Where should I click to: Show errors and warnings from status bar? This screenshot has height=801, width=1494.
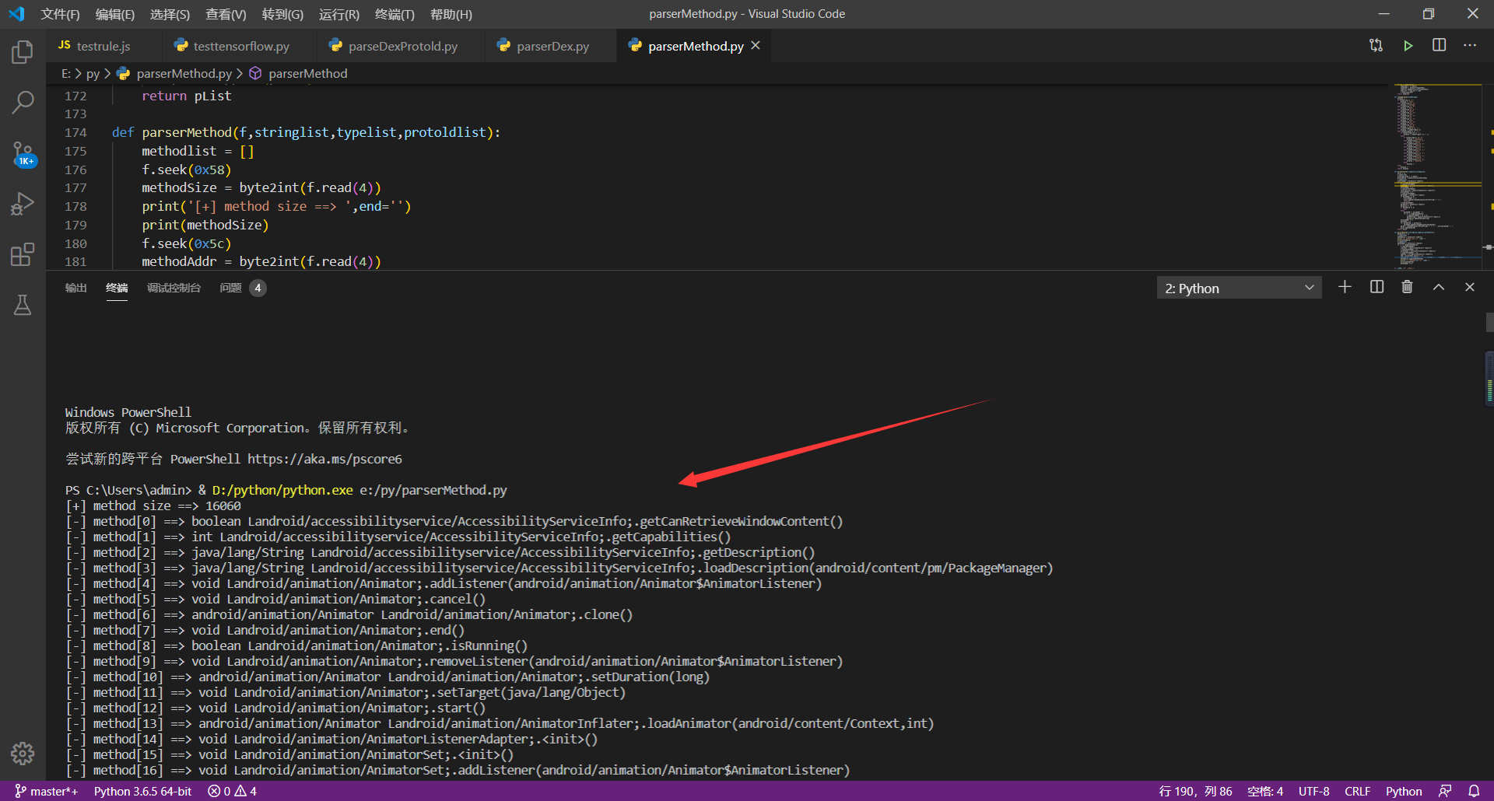pyautogui.click(x=232, y=791)
